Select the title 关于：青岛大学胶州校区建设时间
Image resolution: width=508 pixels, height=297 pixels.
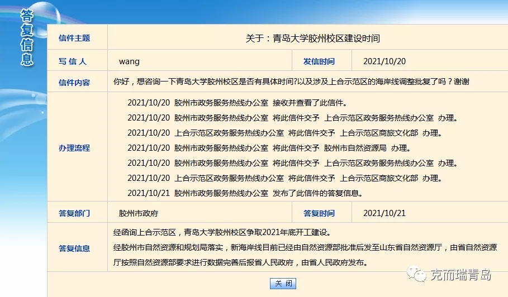click(312, 39)
